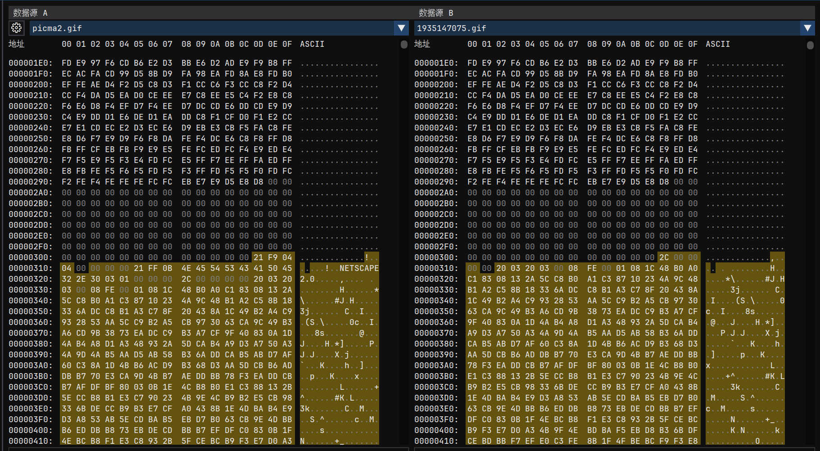
Task: Select address 000001F0 in data source B
Action: coord(436,74)
